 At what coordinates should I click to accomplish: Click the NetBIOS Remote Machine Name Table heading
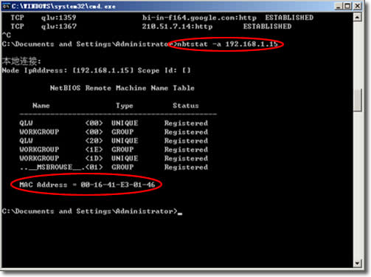click(122, 88)
